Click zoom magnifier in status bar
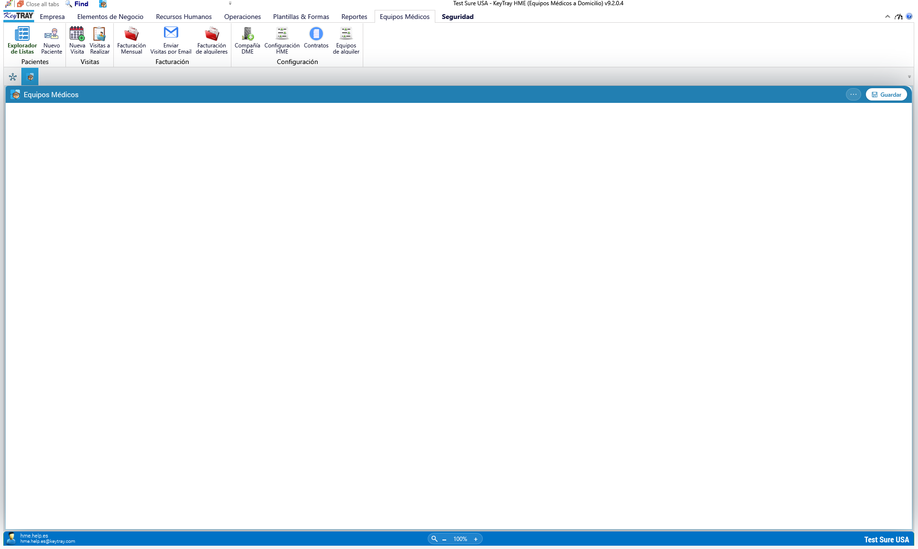 pyautogui.click(x=434, y=539)
